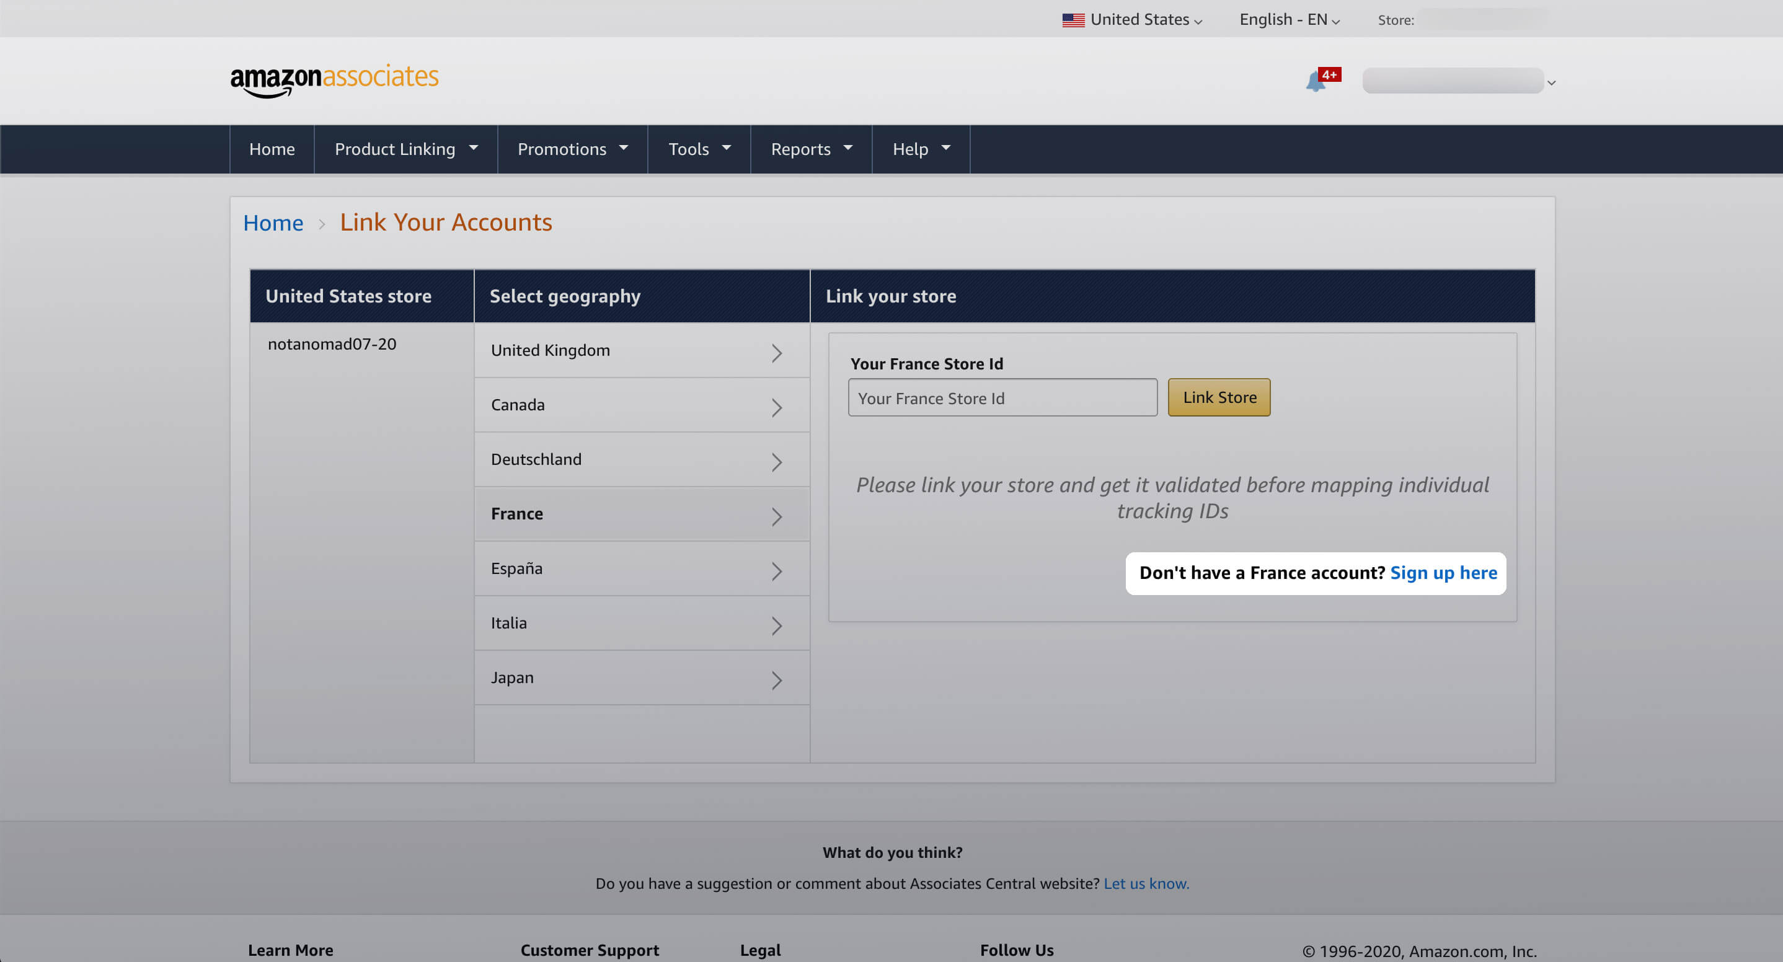This screenshot has height=962, width=1783.
Task: Select España geography
Action: click(642, 569)
